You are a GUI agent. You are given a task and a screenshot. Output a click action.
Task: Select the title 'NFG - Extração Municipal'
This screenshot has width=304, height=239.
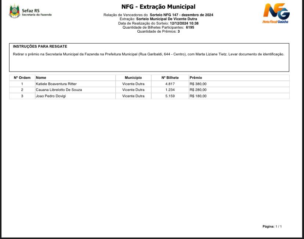[x=158, y=7]
